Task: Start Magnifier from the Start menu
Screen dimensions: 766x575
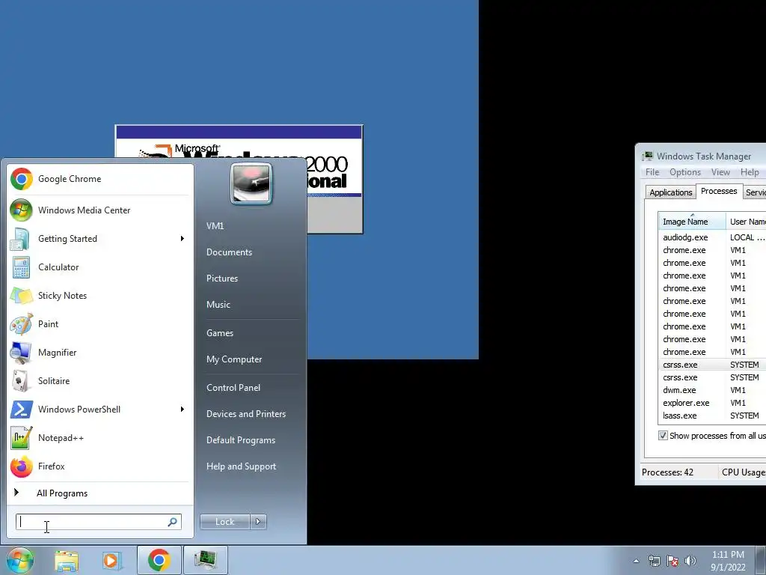Action: [x=99, y=353]
